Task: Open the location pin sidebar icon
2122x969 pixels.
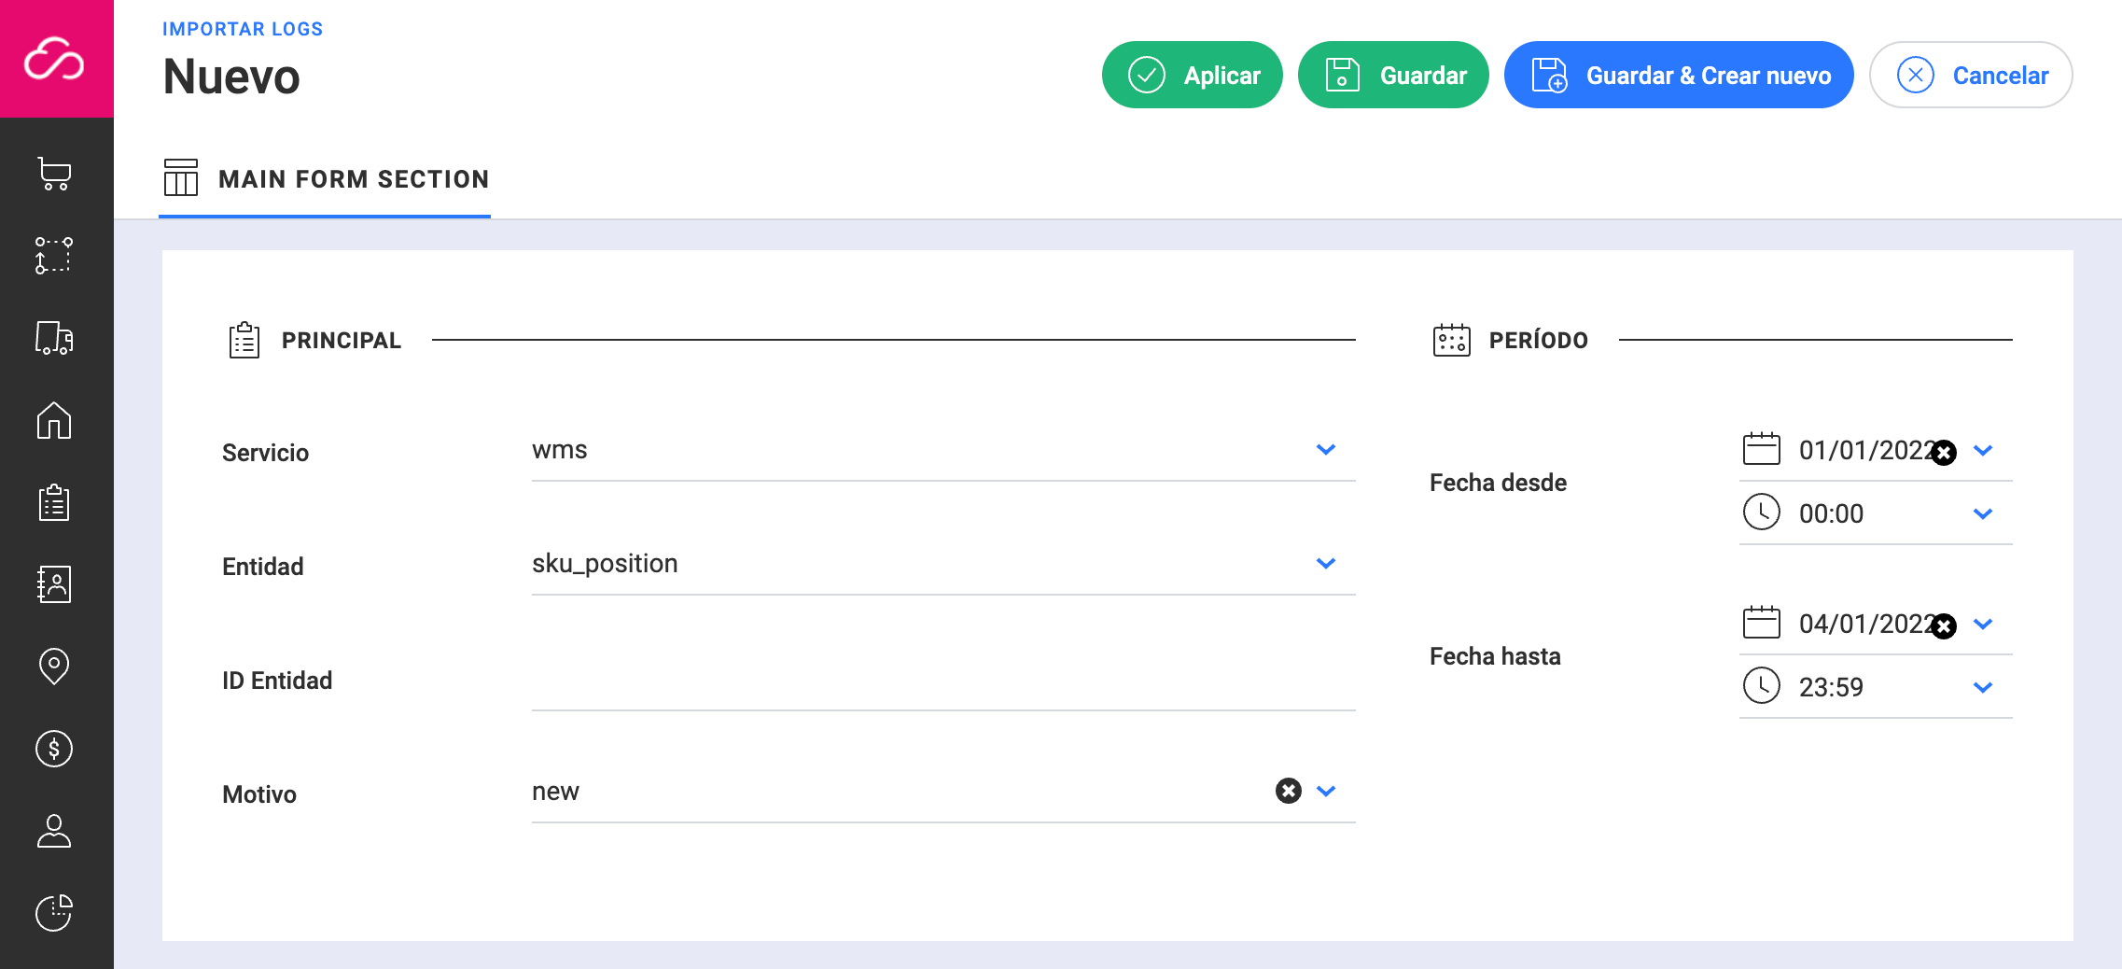Action: [54, 667]
